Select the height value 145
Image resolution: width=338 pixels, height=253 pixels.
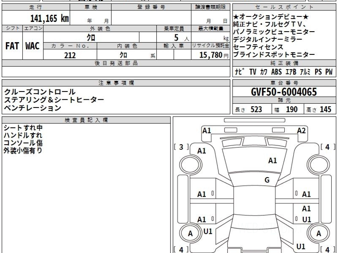click(x=326, y=109)
